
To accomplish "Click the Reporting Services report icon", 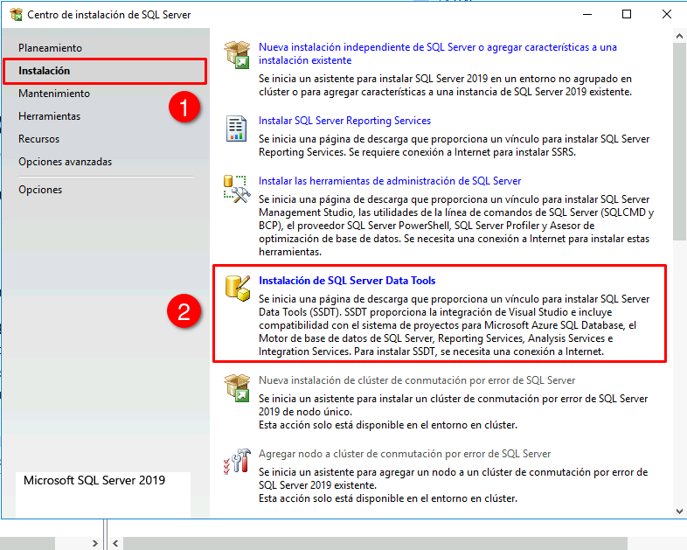I will [x=237, y=129].
